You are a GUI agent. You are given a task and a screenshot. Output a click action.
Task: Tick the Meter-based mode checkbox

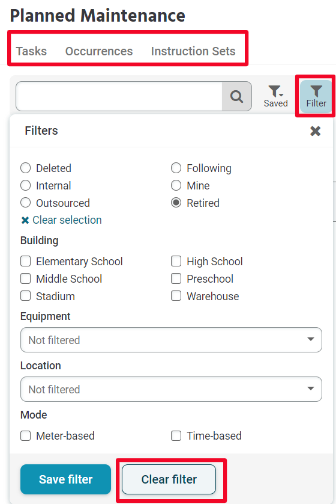coord(26,436)
